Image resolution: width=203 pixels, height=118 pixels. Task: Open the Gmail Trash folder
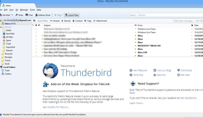[x=8, y=44]
